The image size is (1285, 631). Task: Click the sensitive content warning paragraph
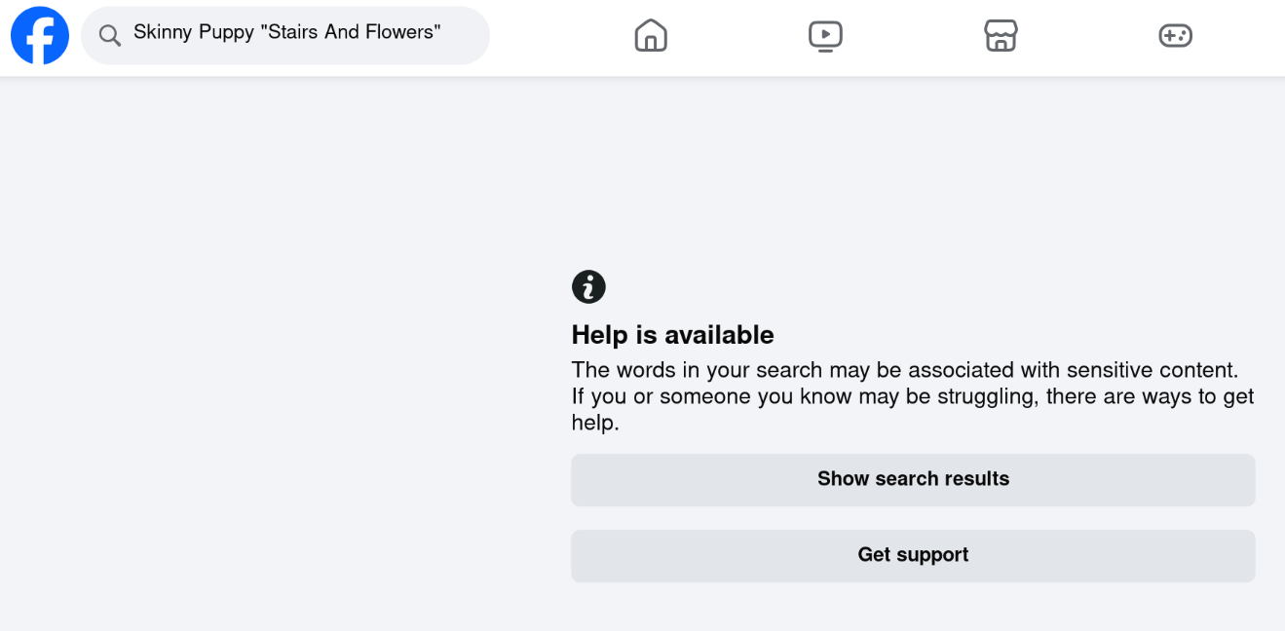point(913,396)
